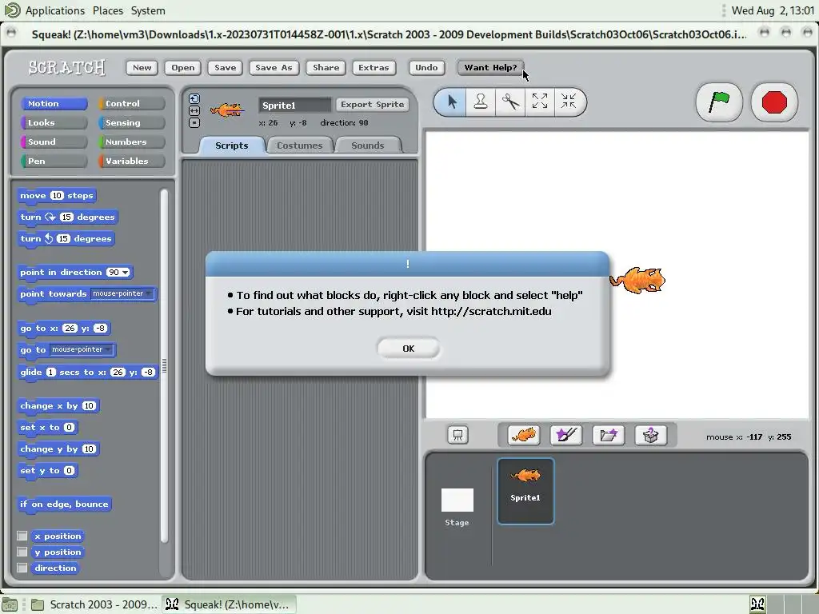
Task: Select the Control block category
Action: (x=132, y=103)
